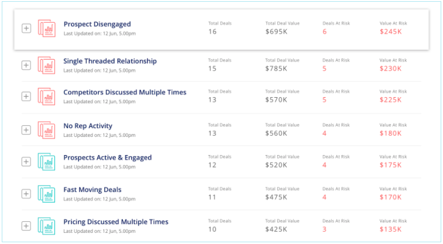443x244 pixels.
Task: Click the red report icon for Prospect Disengaged
Action: tap(47, 28)
